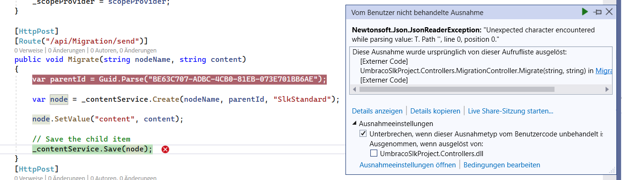This screenshot has width=622, height=180.
Task: Click the green continue arrow in exception popup
Action: [x=585, y=12]
